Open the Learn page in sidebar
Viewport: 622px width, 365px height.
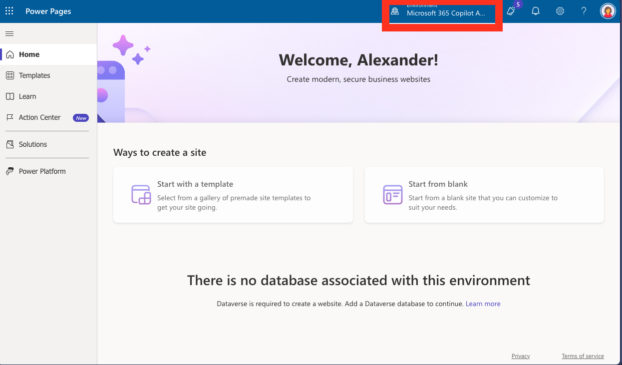tap(27, 96)
